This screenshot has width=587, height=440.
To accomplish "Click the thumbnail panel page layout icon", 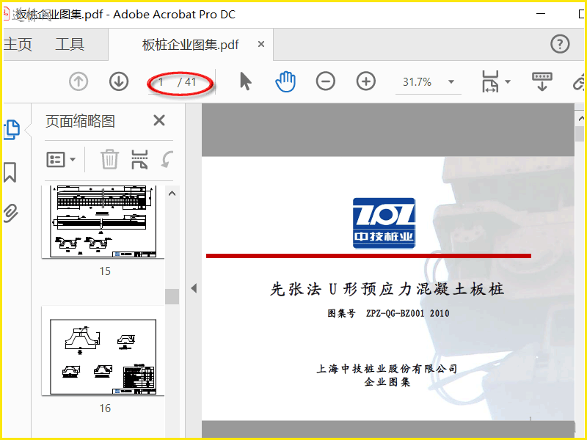I will click(x=139, y=159).
